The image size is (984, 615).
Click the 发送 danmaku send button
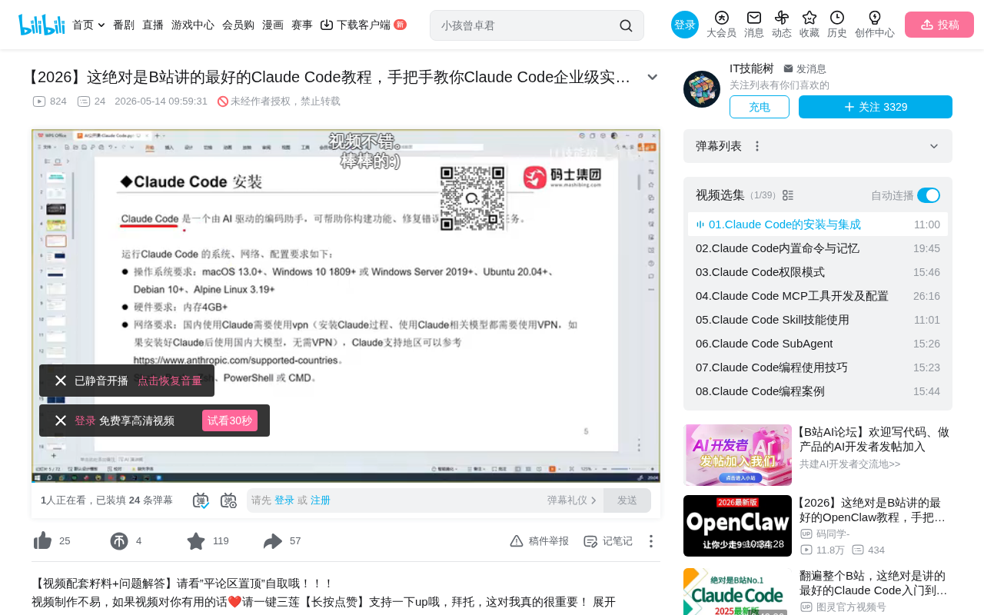click(627, 500)
